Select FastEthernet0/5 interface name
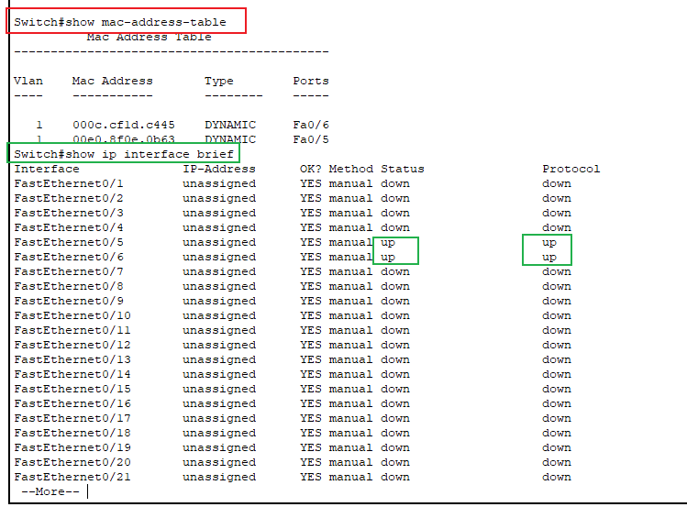The width and height of the screenshot is (687, 518). (x=69, y=242)
